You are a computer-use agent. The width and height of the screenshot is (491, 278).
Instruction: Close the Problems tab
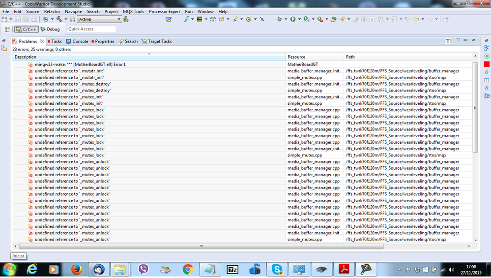coord(42,41)
